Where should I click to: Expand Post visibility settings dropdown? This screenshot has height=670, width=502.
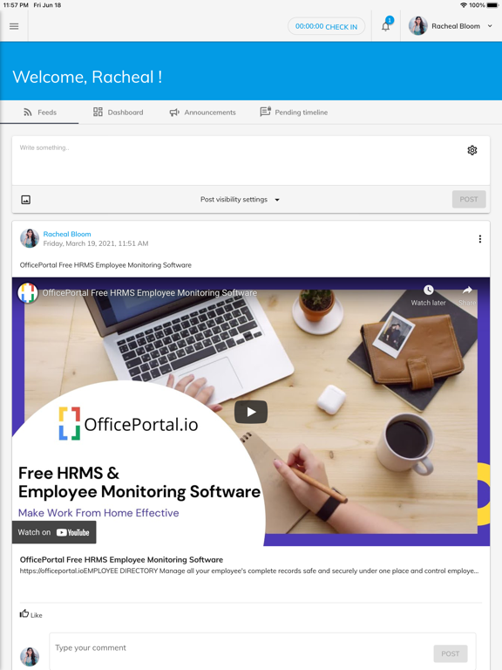pos(240,200)
